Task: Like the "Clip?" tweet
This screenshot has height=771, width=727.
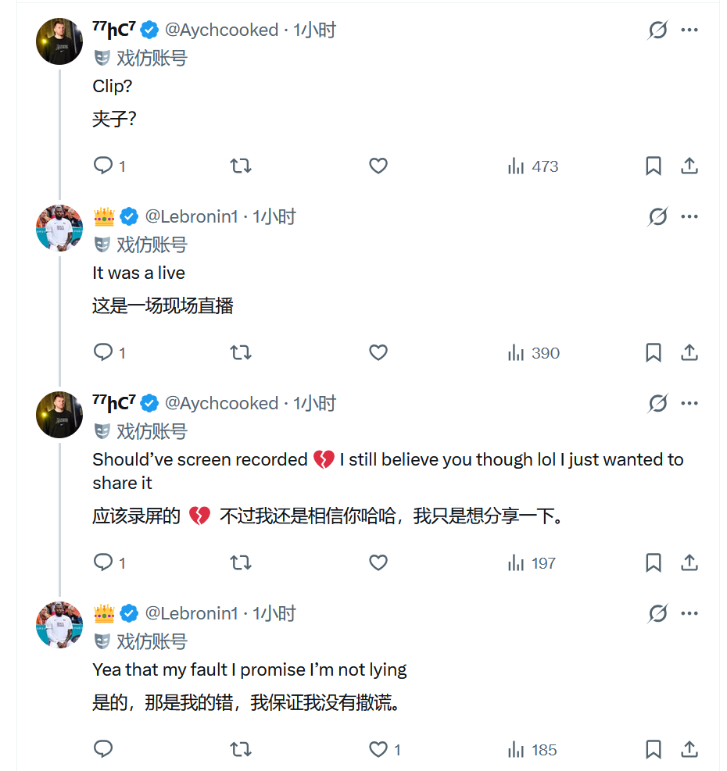Action: [x=378, y=166]
